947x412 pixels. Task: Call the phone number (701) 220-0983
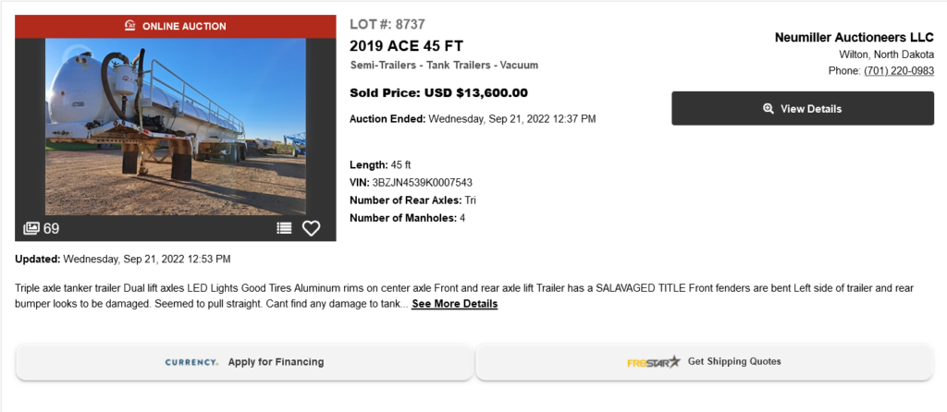click(x=899, y=70)
